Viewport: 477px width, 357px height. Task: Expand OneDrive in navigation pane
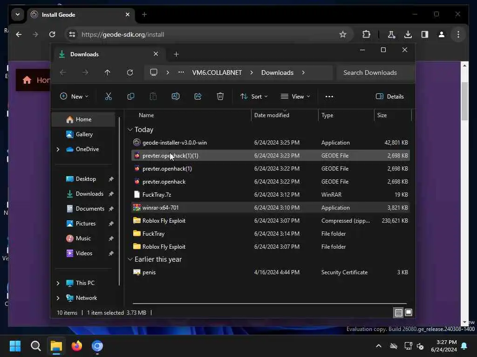58,149
